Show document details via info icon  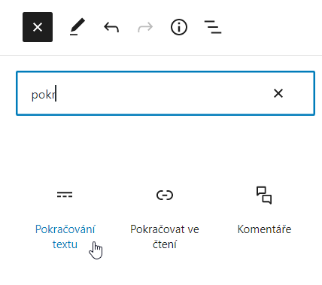tap(179, 27)
